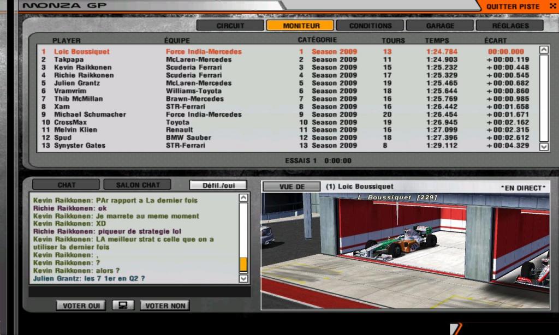Open the VUE DE driver selector
The image size is (559, 335).
click(x=292, y=187)
